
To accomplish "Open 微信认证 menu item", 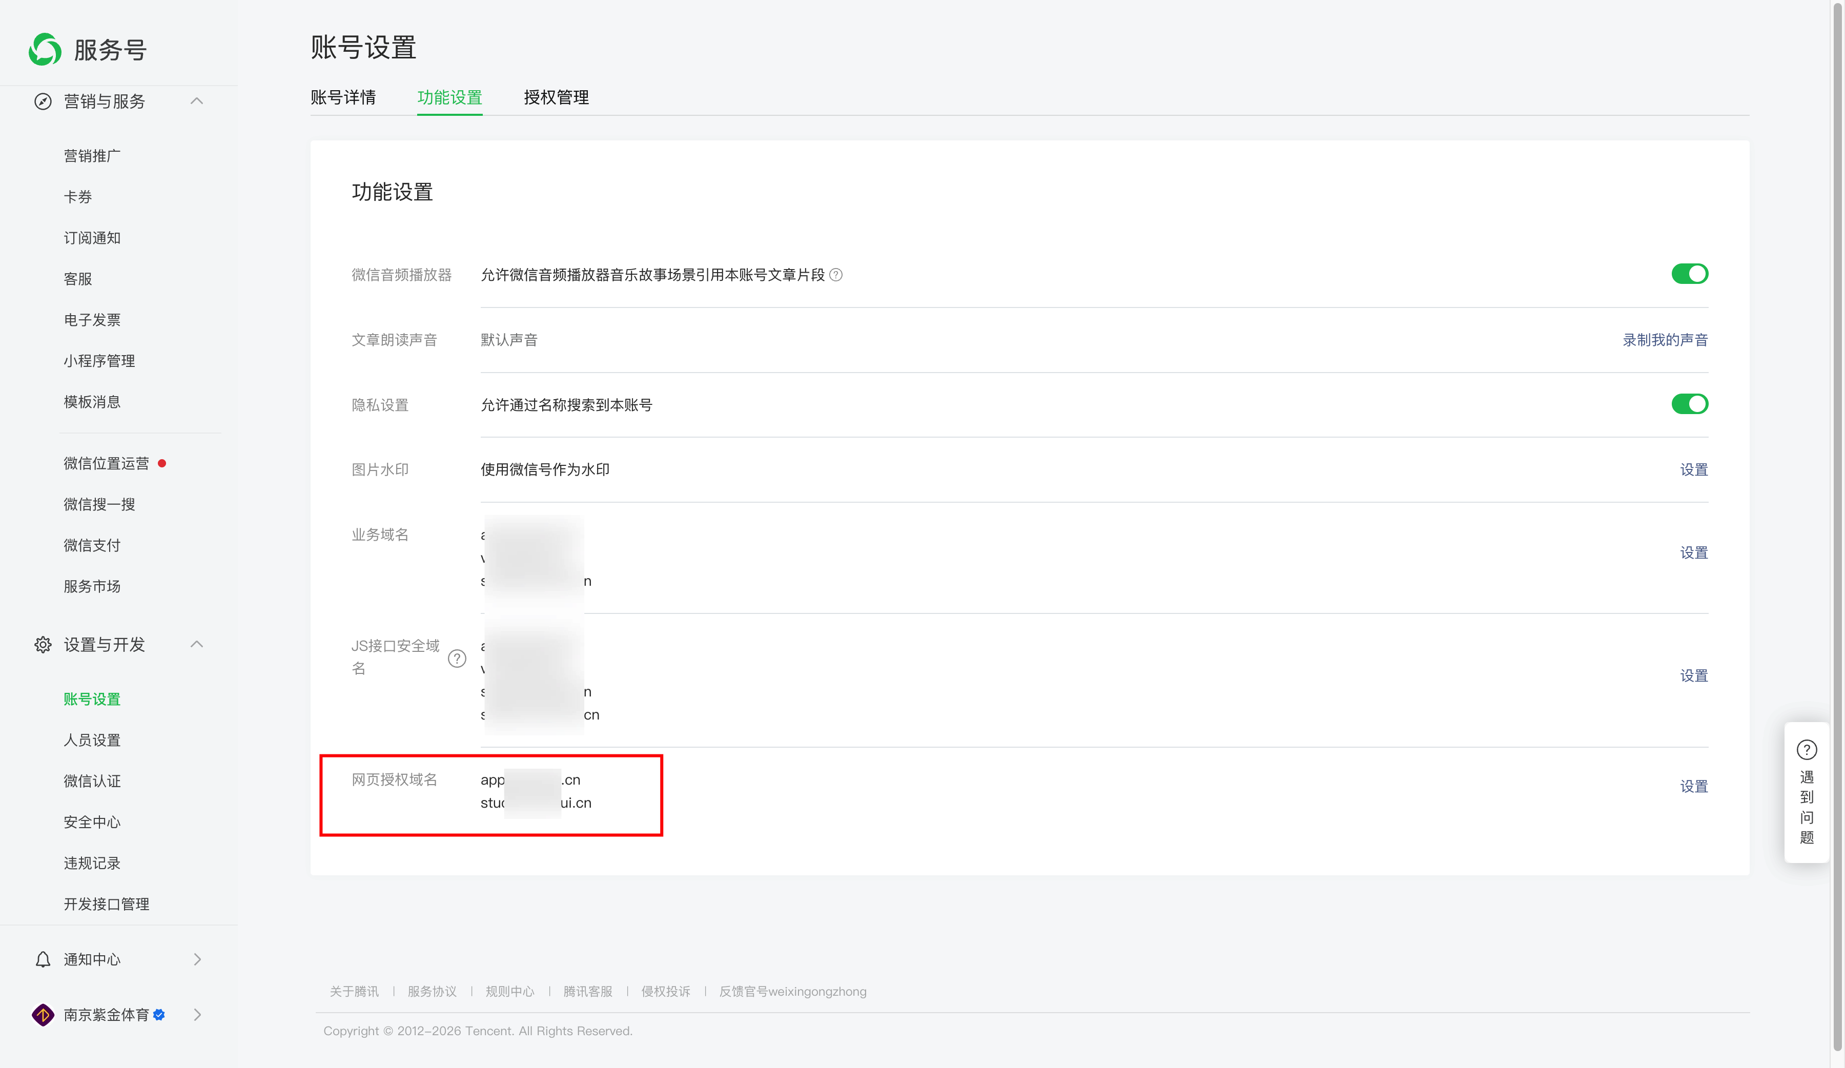I will click(x=92, y=781).
